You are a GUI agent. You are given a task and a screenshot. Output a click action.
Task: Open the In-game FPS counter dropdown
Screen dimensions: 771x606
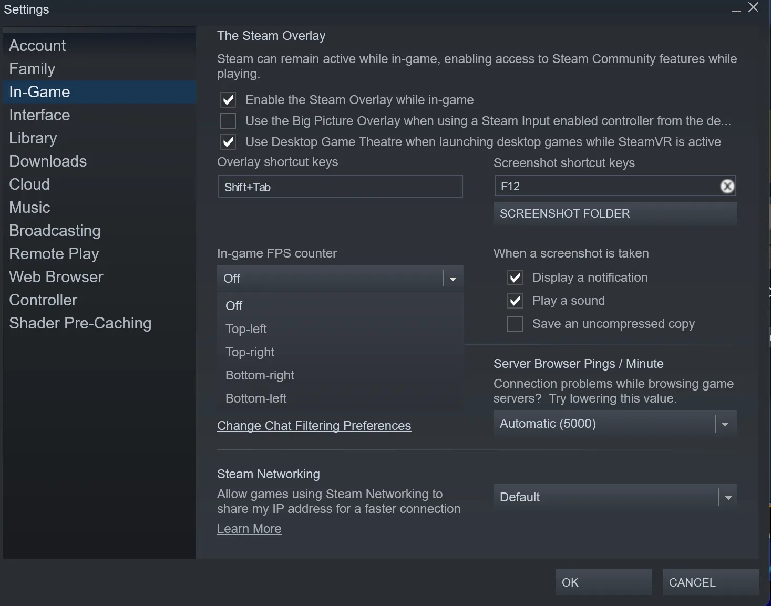pos(452,278)
